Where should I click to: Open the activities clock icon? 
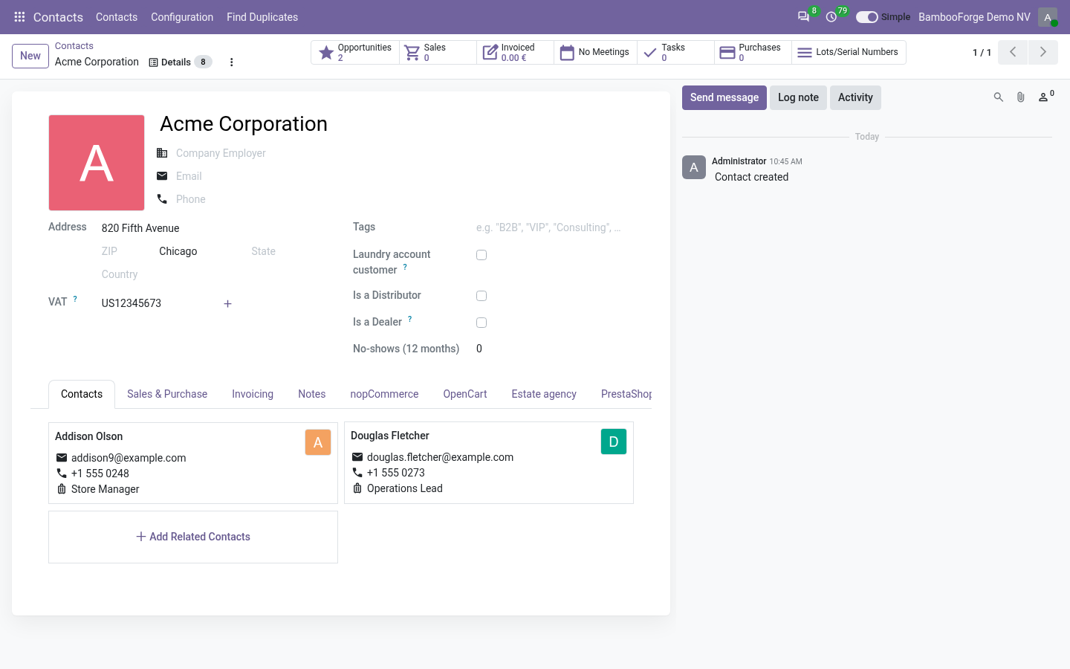pos(831,17)
